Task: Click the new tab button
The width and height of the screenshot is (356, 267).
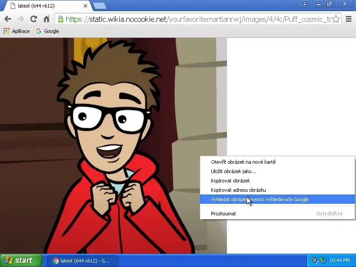Action: [100, 6]
